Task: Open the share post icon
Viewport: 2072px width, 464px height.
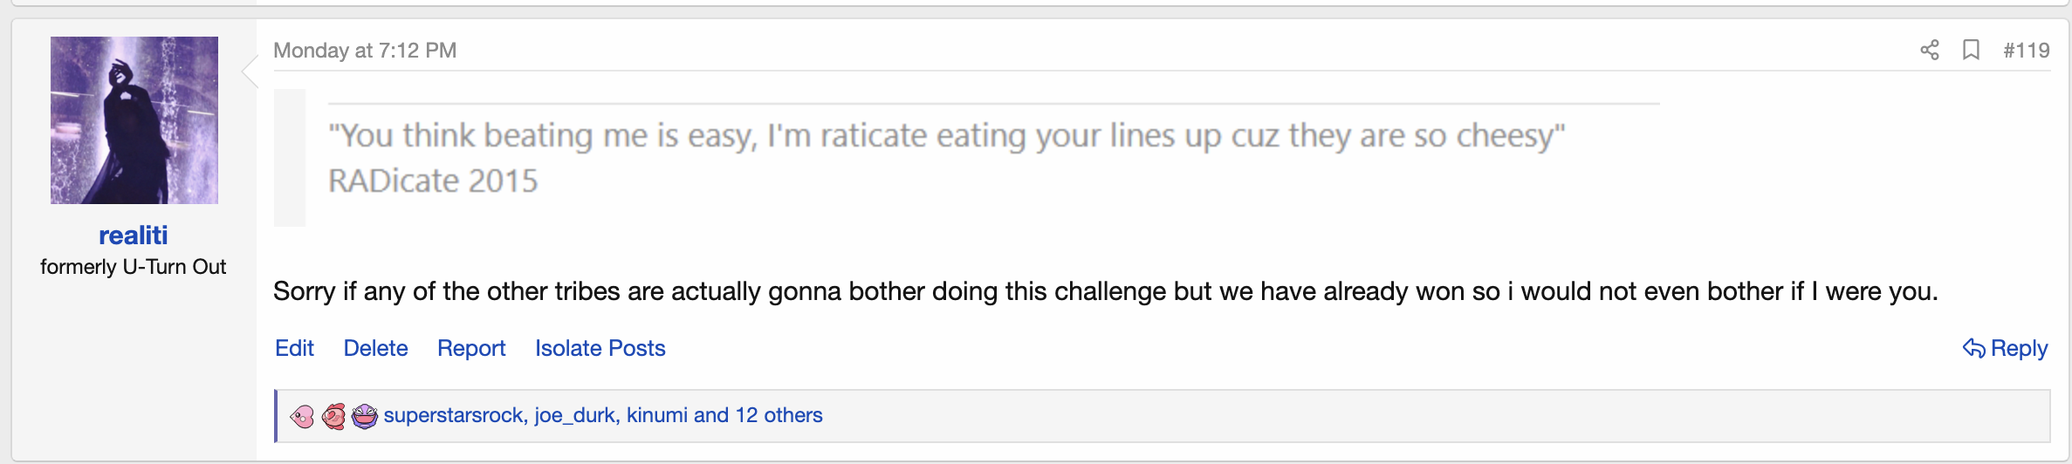Action: coord(1930,51)
